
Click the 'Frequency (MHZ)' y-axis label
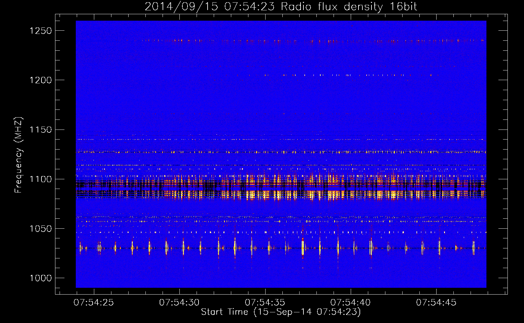click(19, 155)
